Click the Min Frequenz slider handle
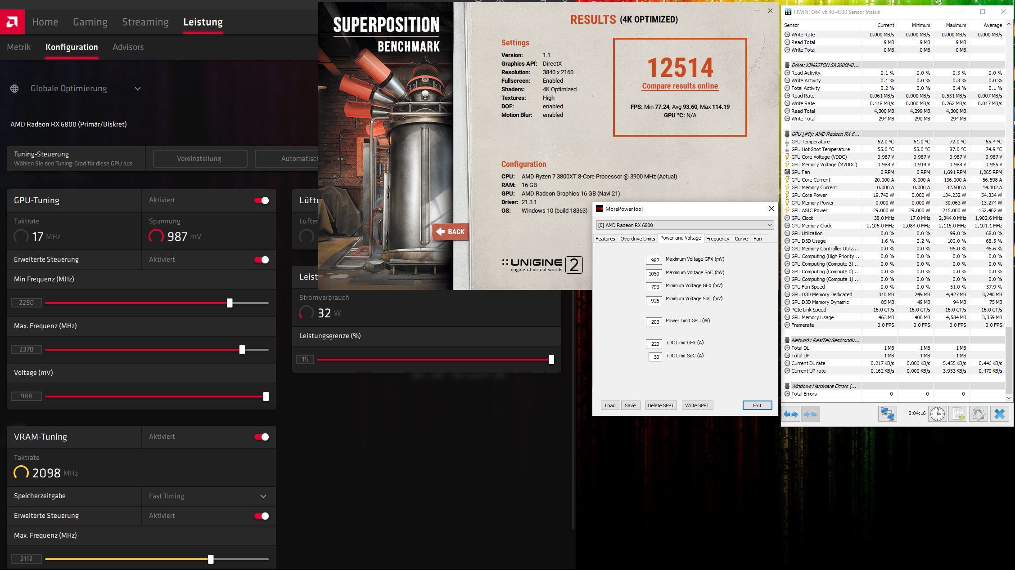Screen dimensions: 1015x570 230,303
